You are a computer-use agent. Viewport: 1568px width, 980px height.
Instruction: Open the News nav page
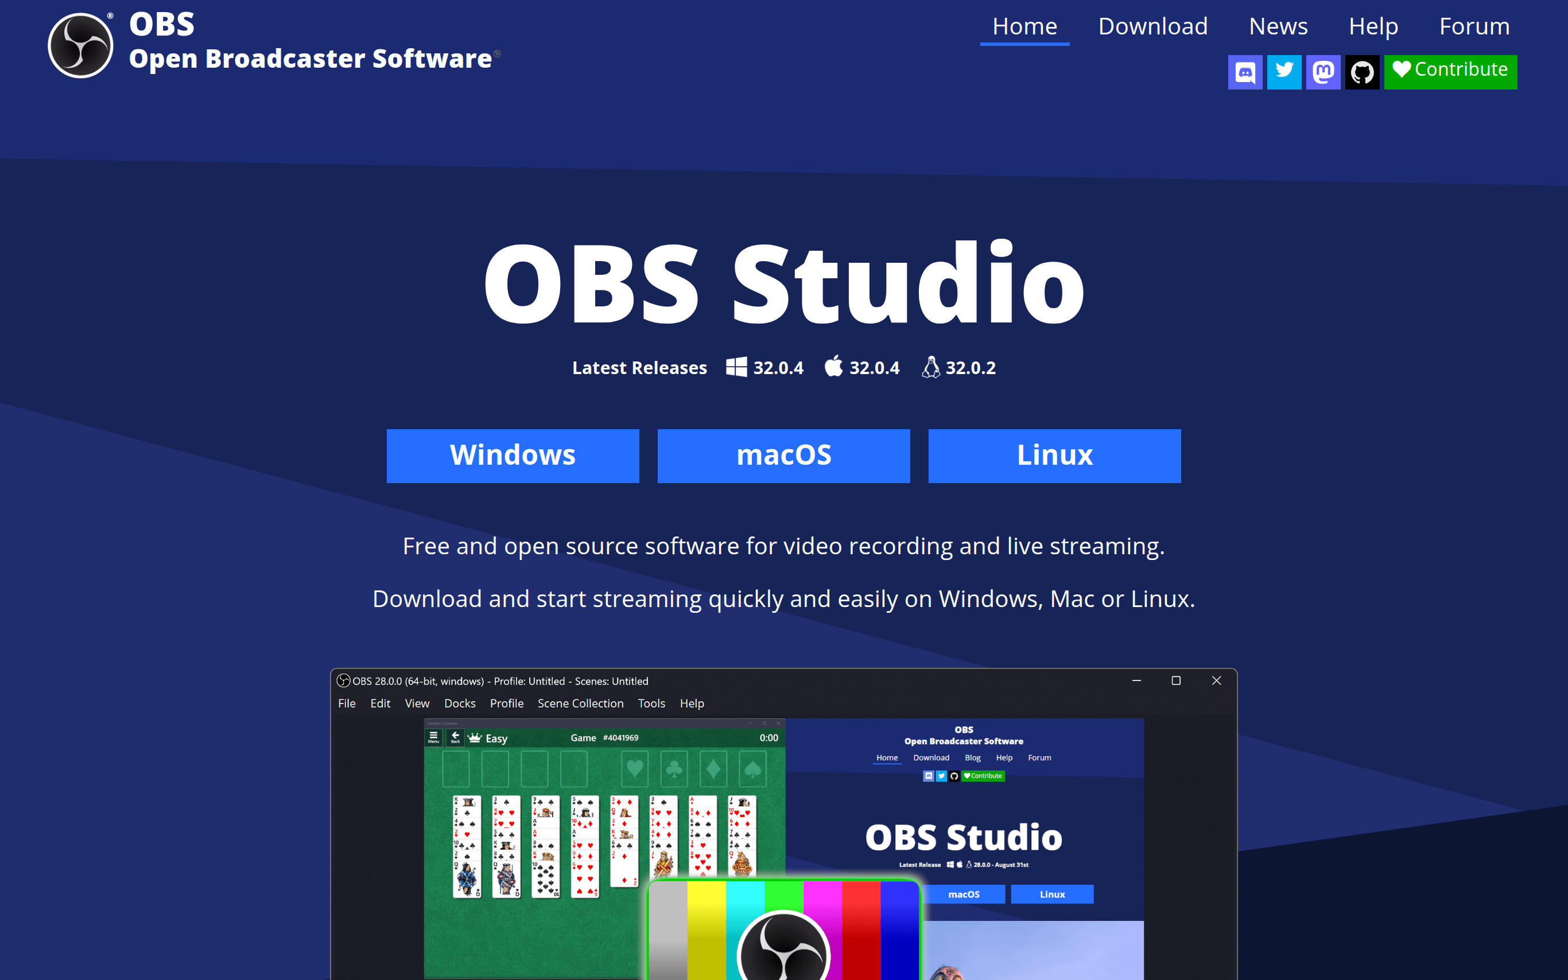click(x=1278, y=26)
